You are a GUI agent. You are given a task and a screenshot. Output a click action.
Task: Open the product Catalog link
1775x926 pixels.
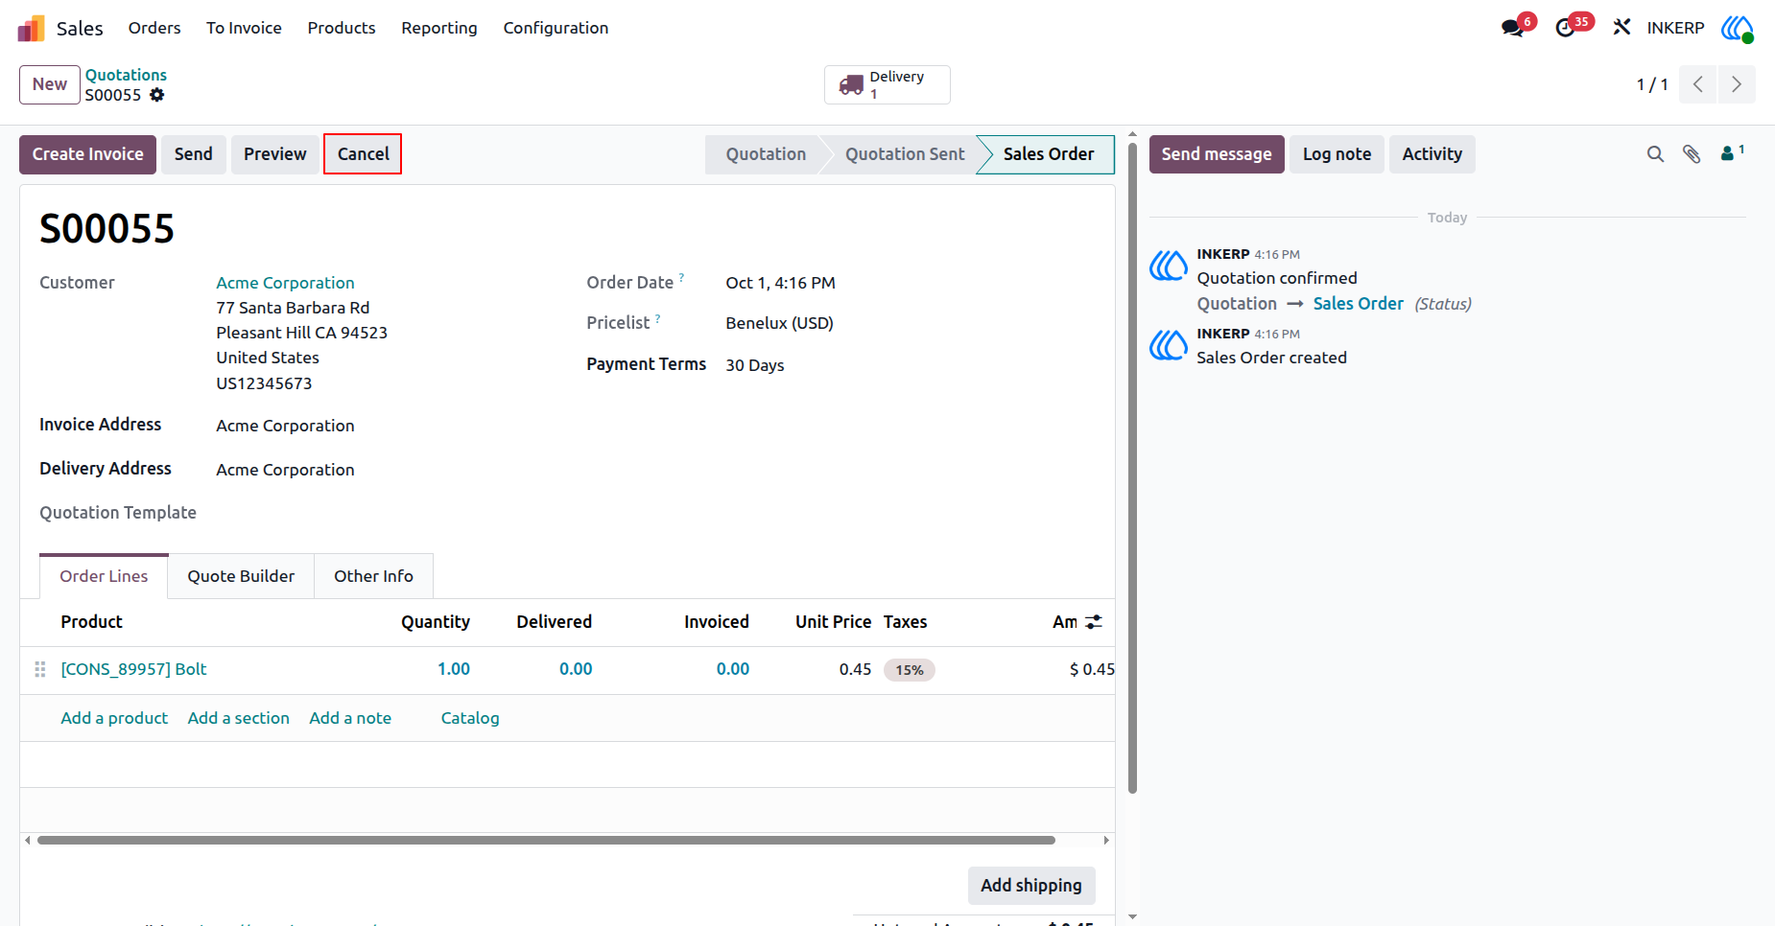(470, 718)
